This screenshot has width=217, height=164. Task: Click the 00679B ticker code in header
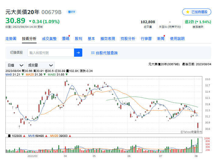(x=51, y=12)
